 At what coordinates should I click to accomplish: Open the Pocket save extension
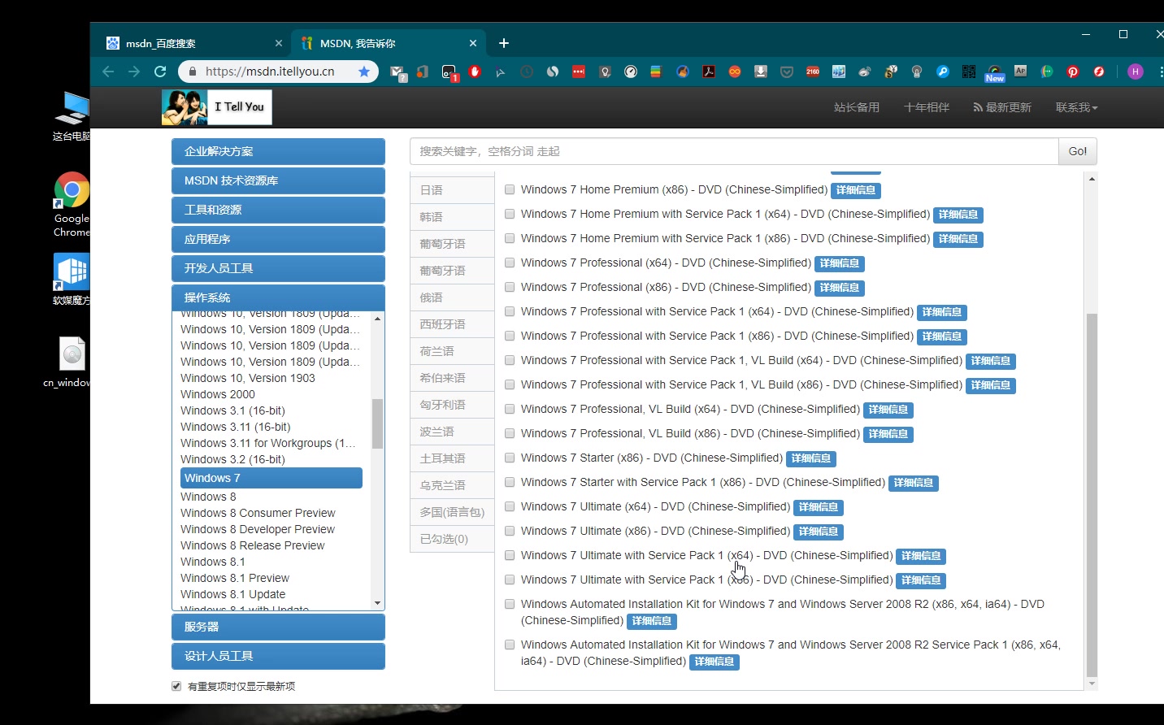pyautogui.click(x=787, y=72)
